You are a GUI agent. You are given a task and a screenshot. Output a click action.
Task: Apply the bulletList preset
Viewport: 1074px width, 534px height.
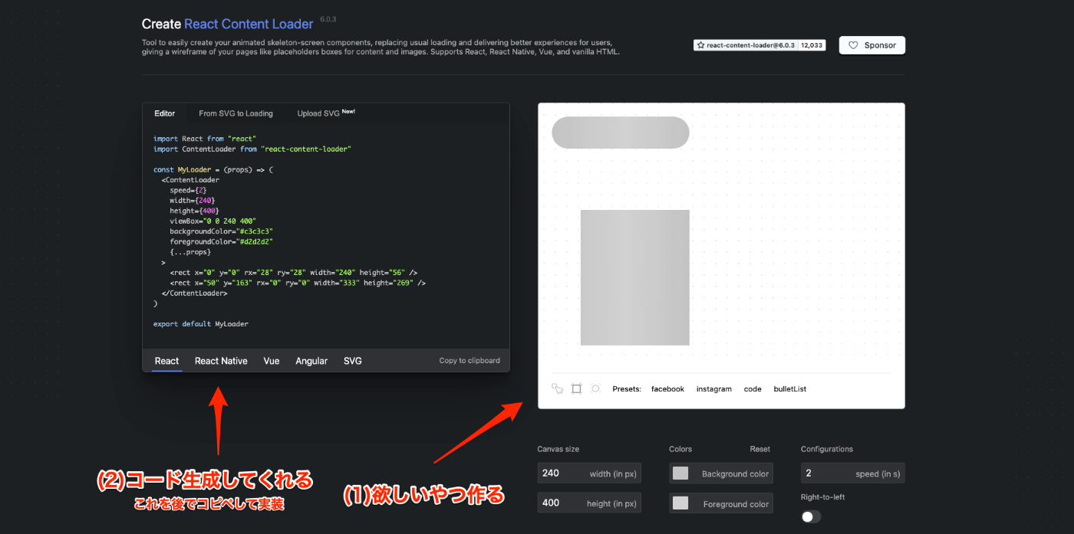click(790, 389)
